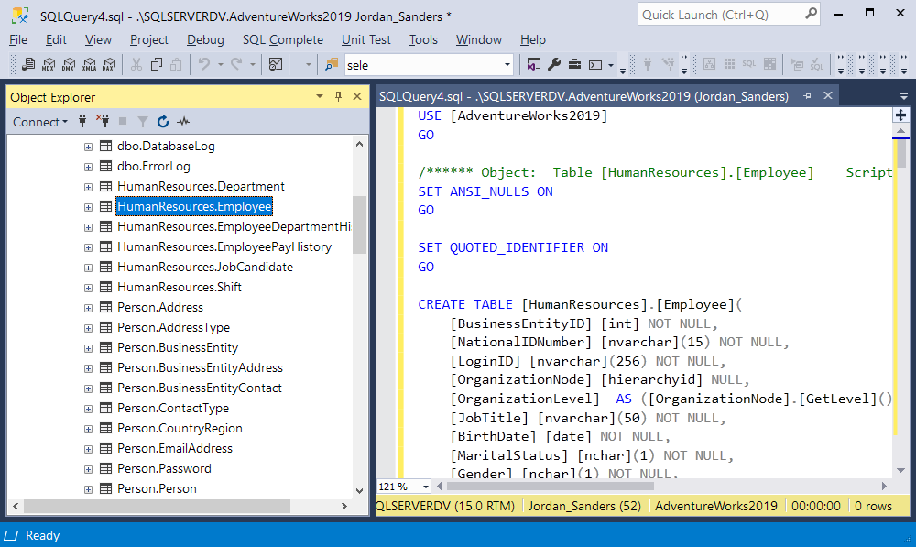Click the Cut scissors icon
916x547 pixels.
[136, 64]
